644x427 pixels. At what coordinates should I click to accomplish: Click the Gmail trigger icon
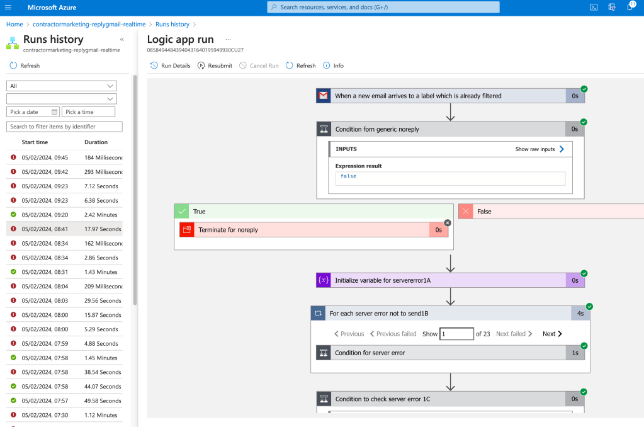(324, 96)
